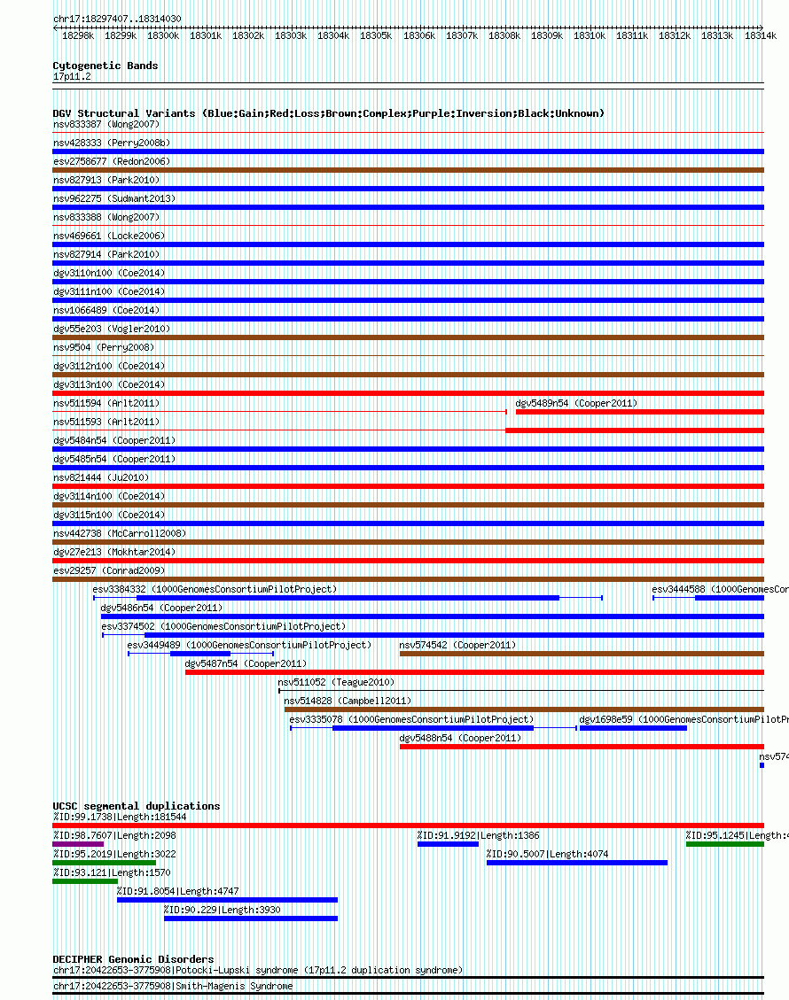Open variant esv3449489 (1000GenomesConsortiumPilotProject)
Screen dimensions: 789x1000
(x=249, y=645)
